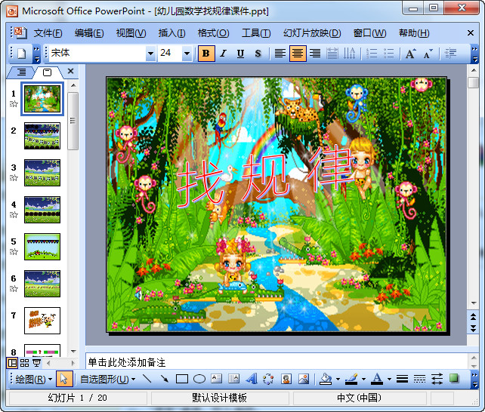Select the Select Objects arrow tool
485x412 pixels.
click(x=64, y=379)
